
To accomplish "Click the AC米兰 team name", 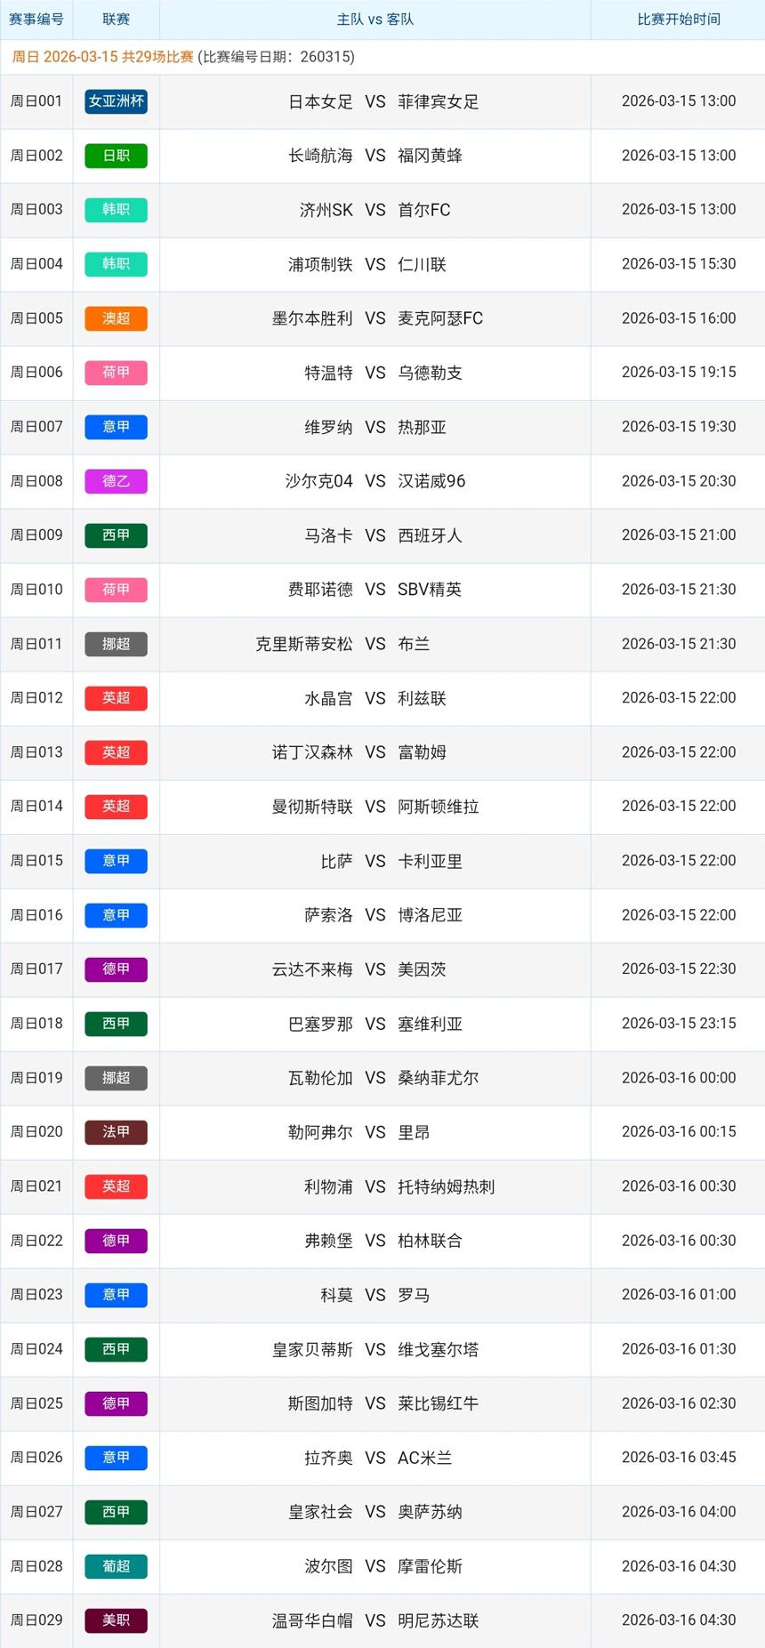I will 424,1458.
